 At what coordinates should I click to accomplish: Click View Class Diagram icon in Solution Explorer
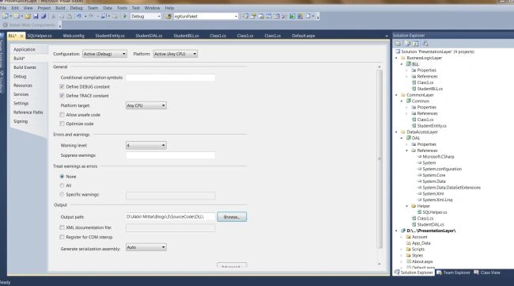[x=425, y=44]
